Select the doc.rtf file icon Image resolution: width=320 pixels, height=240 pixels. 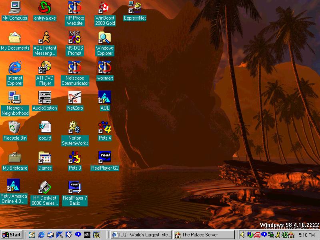click(x=45, y=128)
